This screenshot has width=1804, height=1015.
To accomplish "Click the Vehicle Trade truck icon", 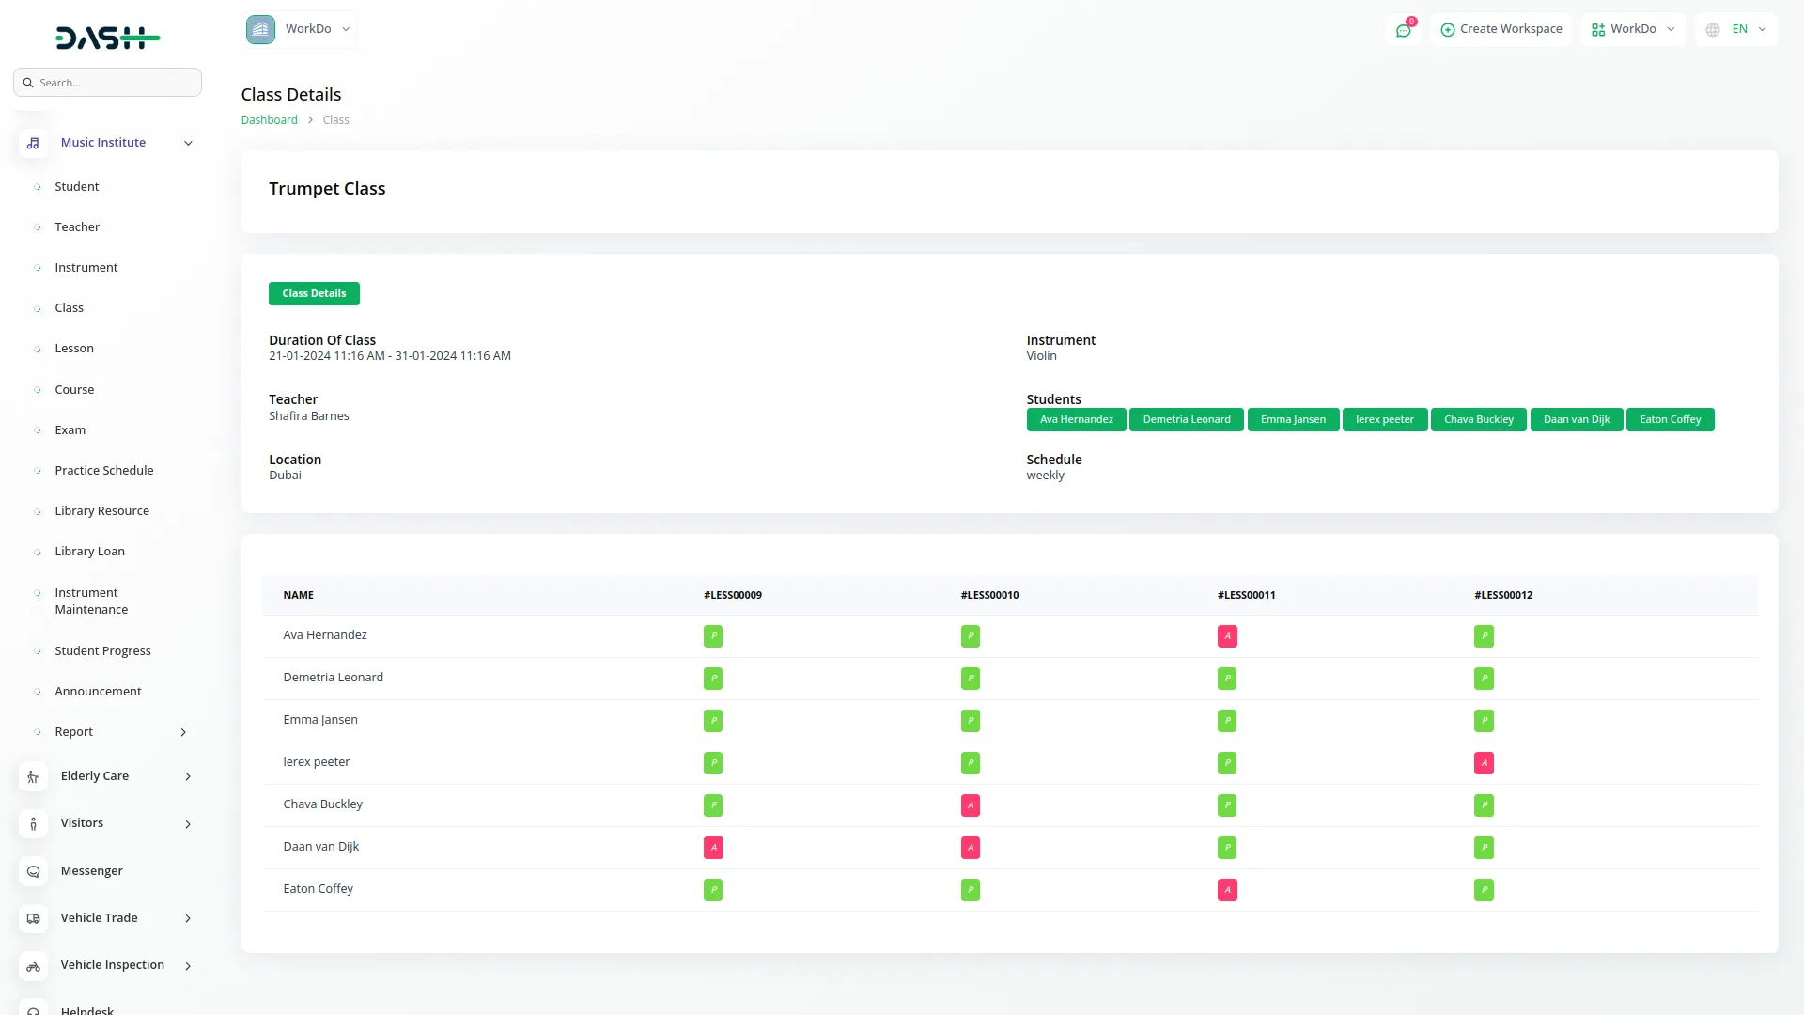I will 33,918.
